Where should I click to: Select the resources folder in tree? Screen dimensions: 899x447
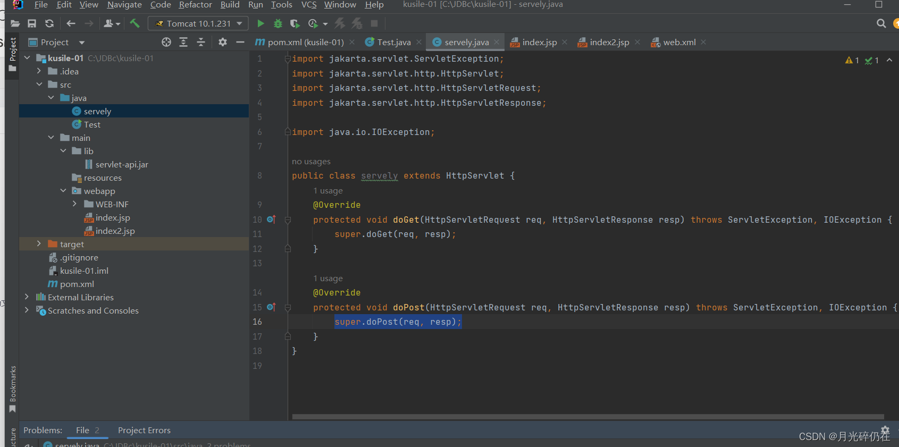[103, 178]
